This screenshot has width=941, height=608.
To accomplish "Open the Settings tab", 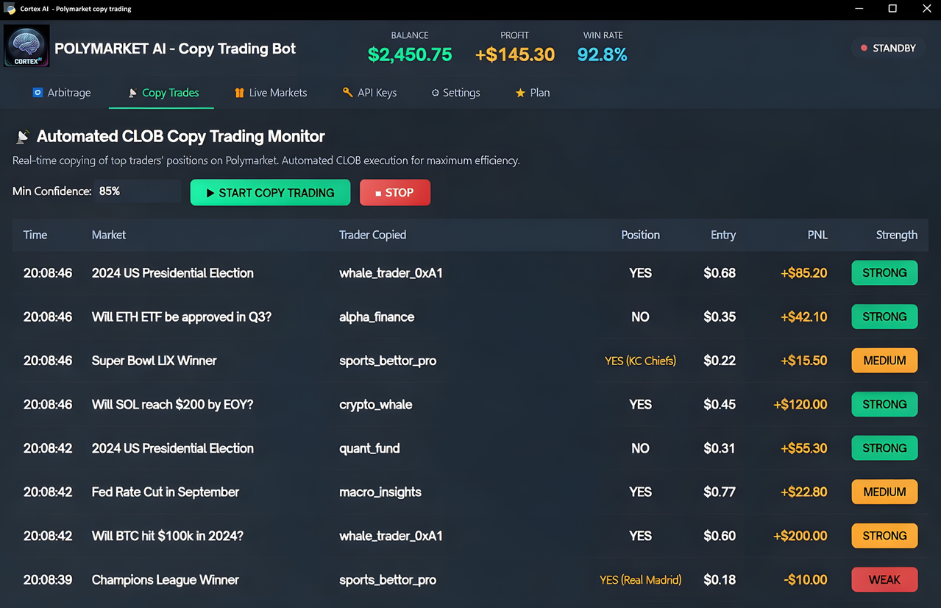I will [455, 93].
